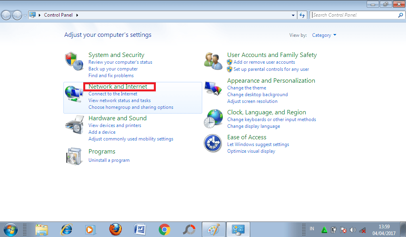Click inside the Search Control Panel field
Screen dimensions: 406x237
pos(353,15)
